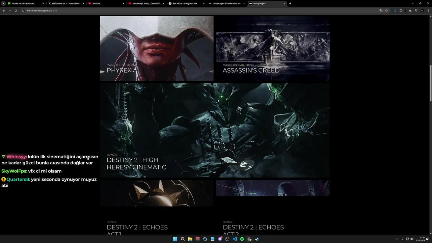Viewport: 432px width, 243px height.
Task: Click DESTINY 2 | ECHOES ACT 2 title
Action: [253, 231]
